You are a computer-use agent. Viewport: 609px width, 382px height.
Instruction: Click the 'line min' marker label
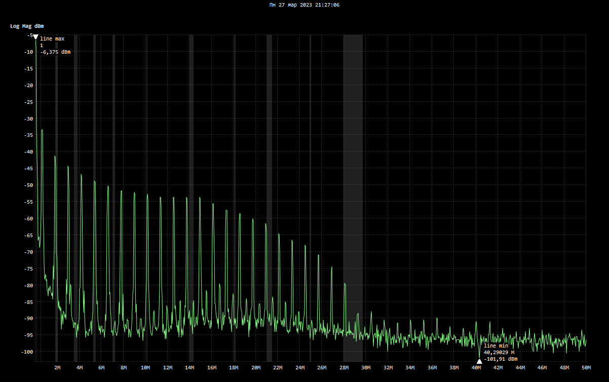point(496,346)
